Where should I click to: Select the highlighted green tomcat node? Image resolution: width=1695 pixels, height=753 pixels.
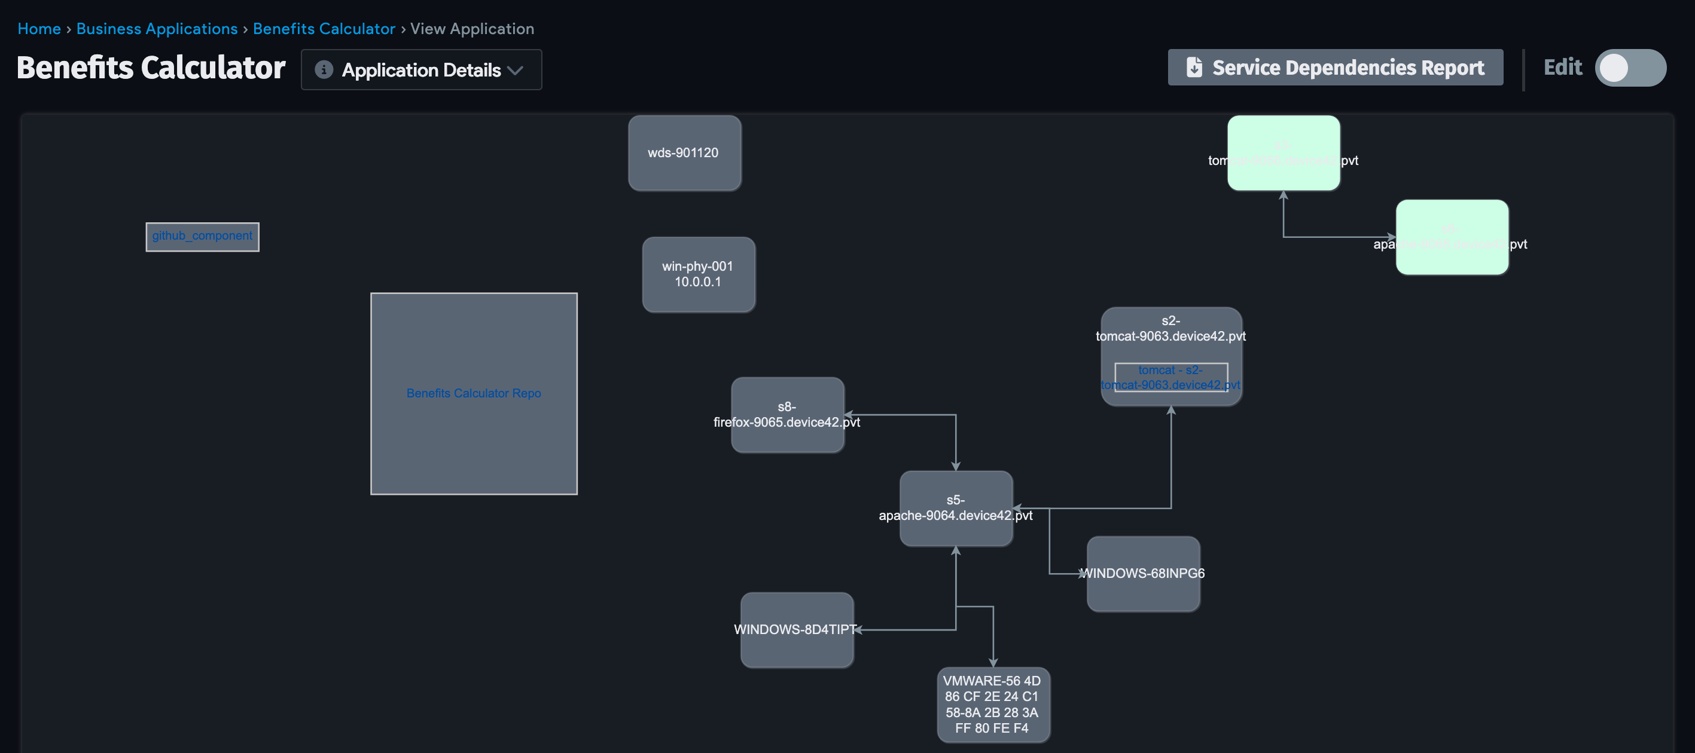point(1283,153)
